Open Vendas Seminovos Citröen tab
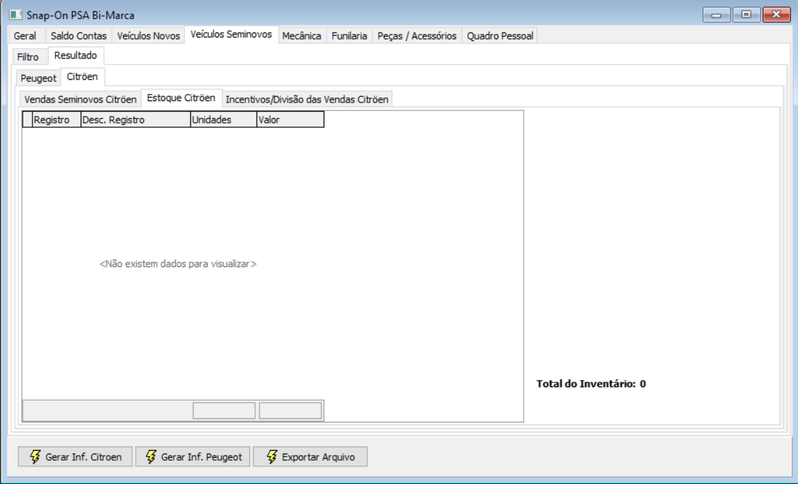798x484 pixels. (x=81, y=99)
